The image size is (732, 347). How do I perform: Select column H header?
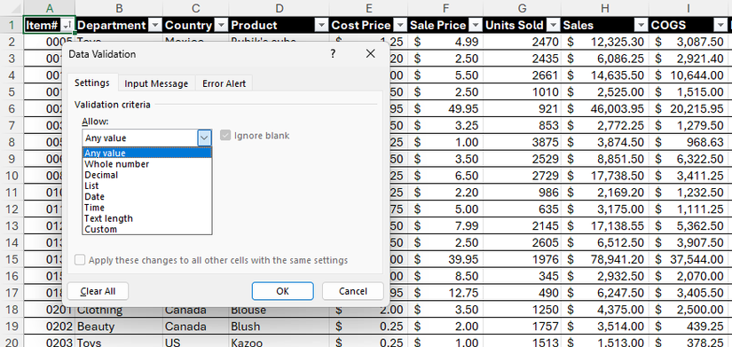pos(605,8)
